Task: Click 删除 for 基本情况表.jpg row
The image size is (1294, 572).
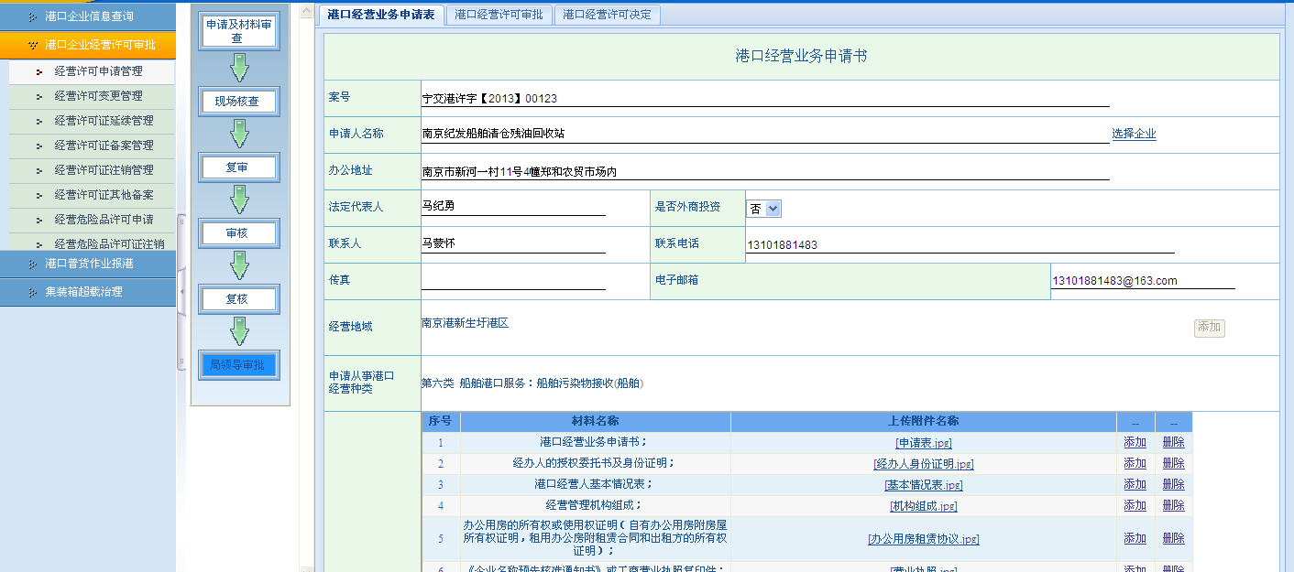Action: 1173,484
